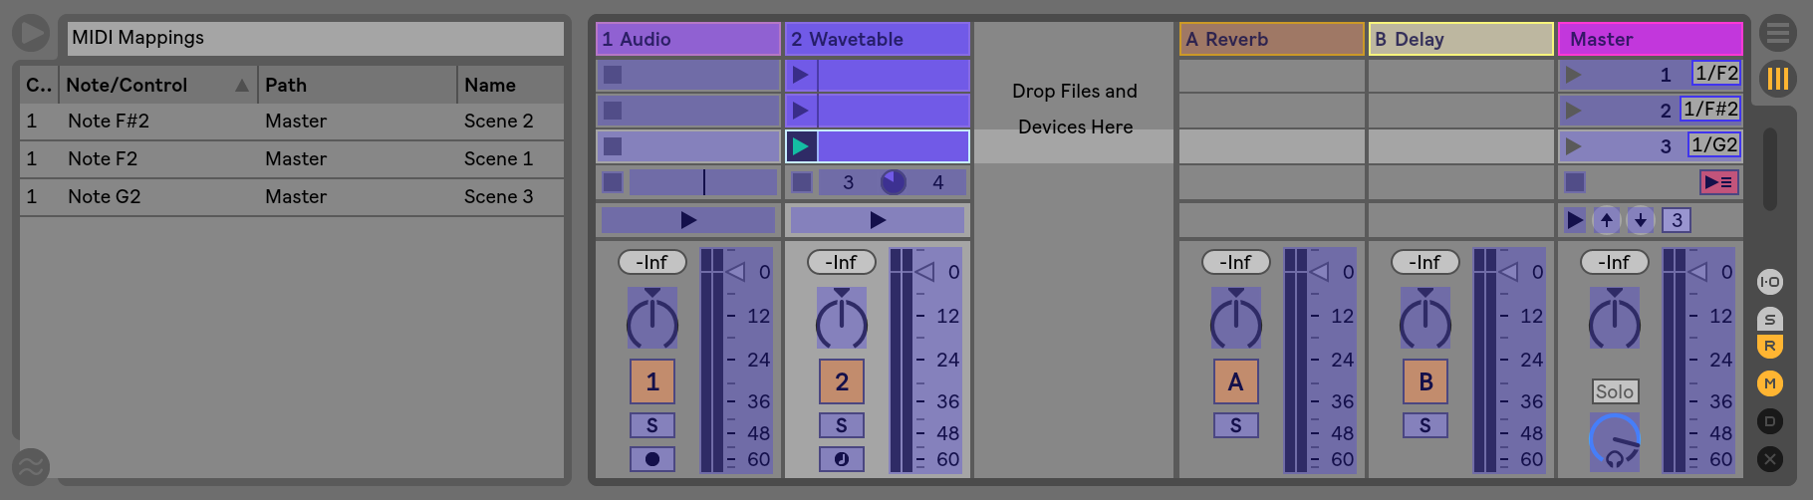Click the Master Solo cue button

pos(1614,391)
